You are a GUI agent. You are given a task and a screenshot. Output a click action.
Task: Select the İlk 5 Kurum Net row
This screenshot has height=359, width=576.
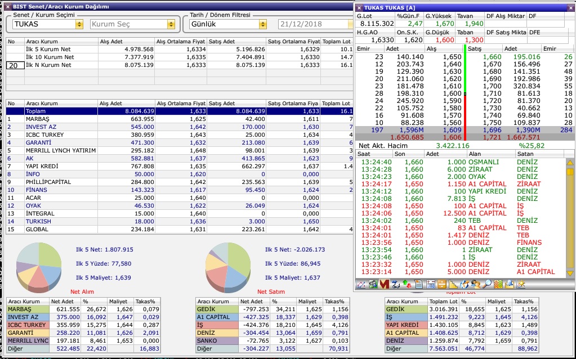pyautogui.click(x=180, y=49)
